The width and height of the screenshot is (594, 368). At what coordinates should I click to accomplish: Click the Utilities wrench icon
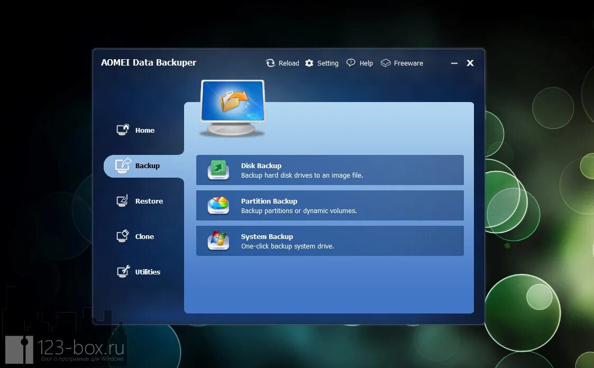[x=123, y=271]
